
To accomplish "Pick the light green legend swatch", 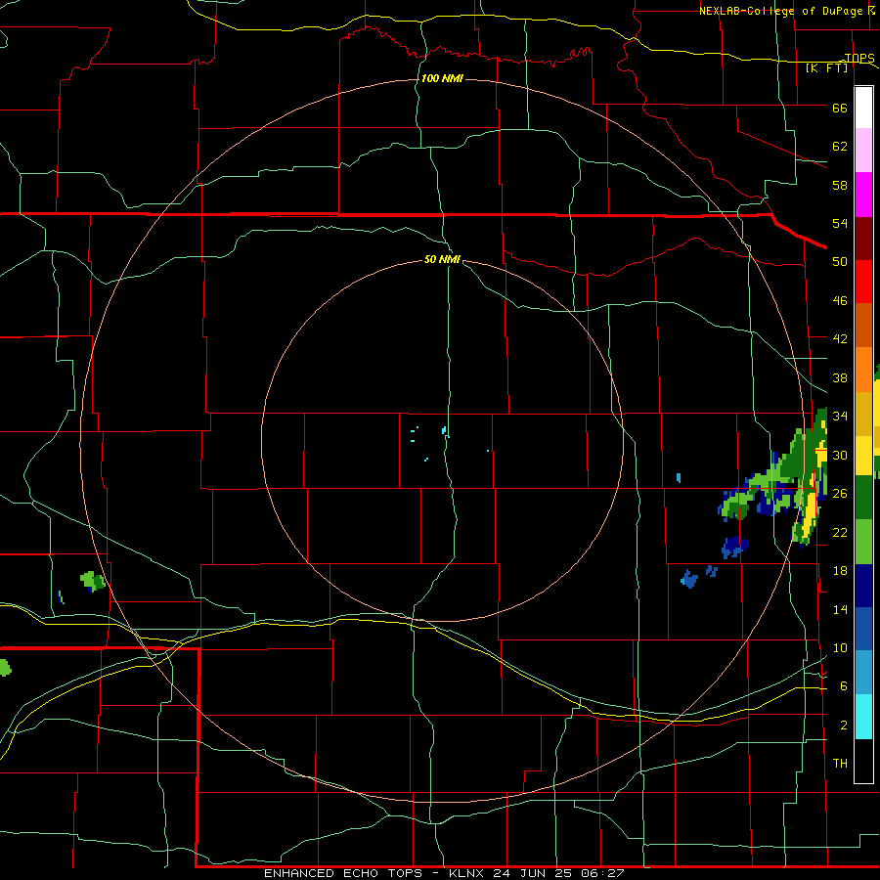I will pyautogui.click(x=863, y=542).
